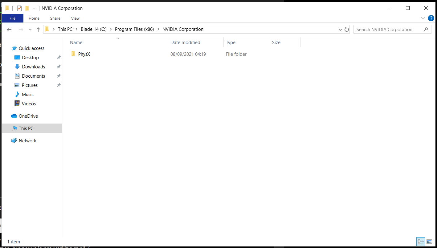Select Downloads label in navigation pane
The width and height of the screenshot is (437, 248).
33,67
